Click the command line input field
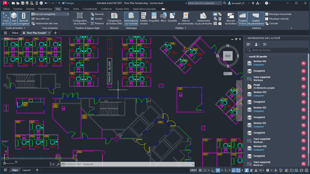The width and height of the screenshot is (310, 174). click(x=127, y=164)
